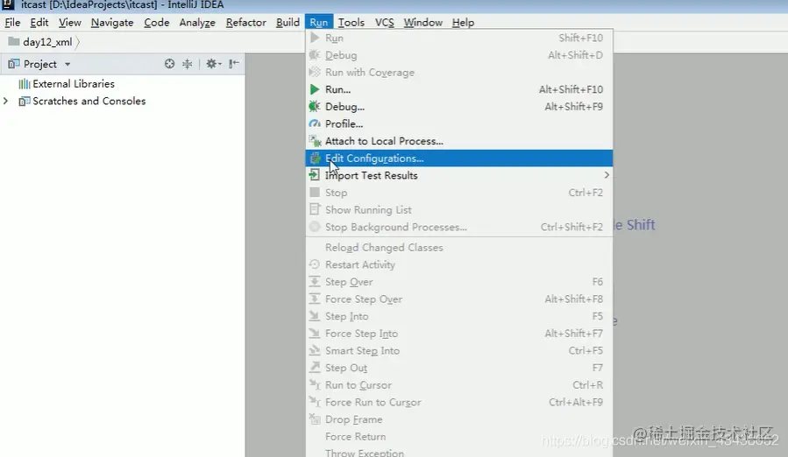Viewport: 788px width, 457px height.
Task: Click Force Run to Cursor entry
Action: [x=458, y=402]
